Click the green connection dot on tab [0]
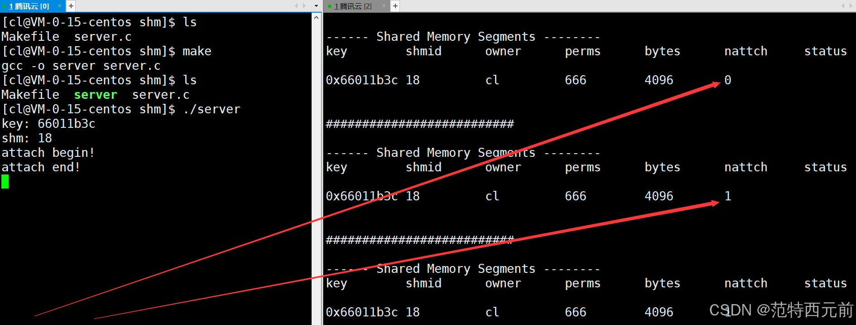This screenshot has height=325, width=856. coord(4,6)
